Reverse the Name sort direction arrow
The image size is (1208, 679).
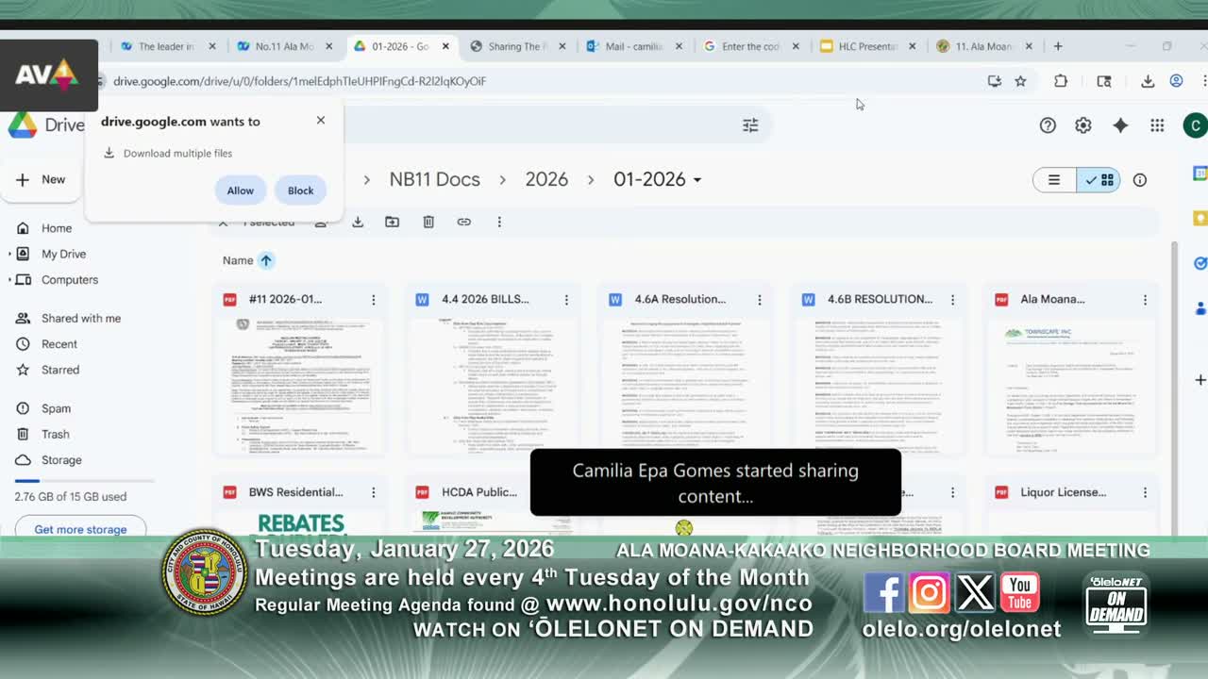pos(266,260)
